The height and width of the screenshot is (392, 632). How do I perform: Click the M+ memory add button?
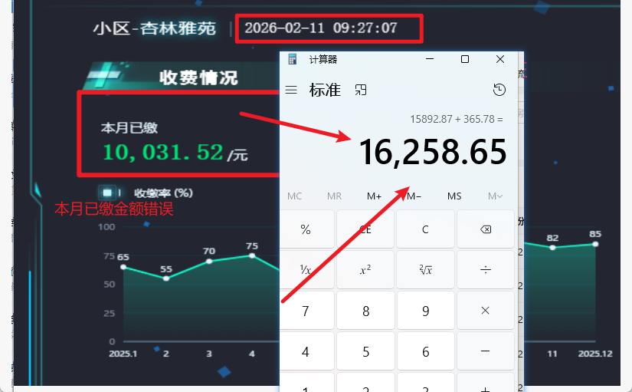(374, 196)
